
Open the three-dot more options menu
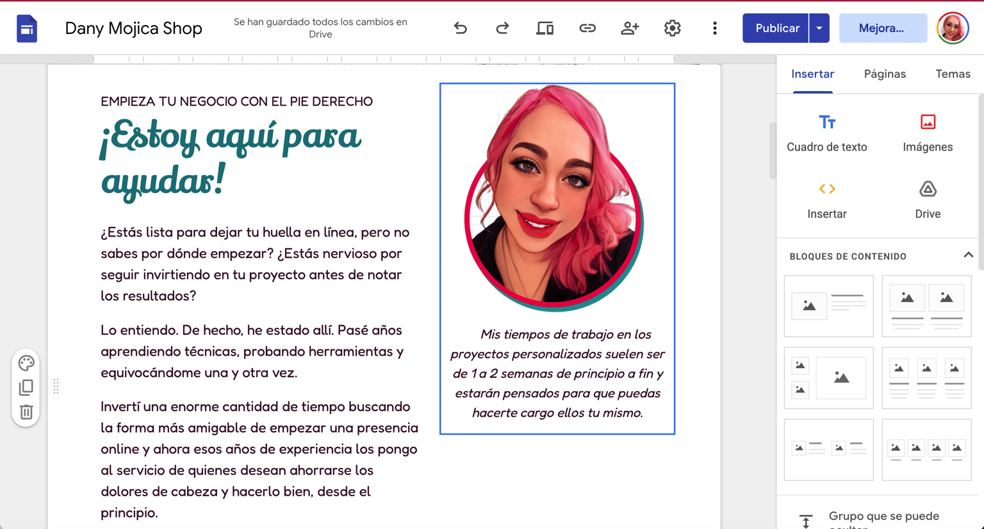pyautogui.click(x=715, y=28)
